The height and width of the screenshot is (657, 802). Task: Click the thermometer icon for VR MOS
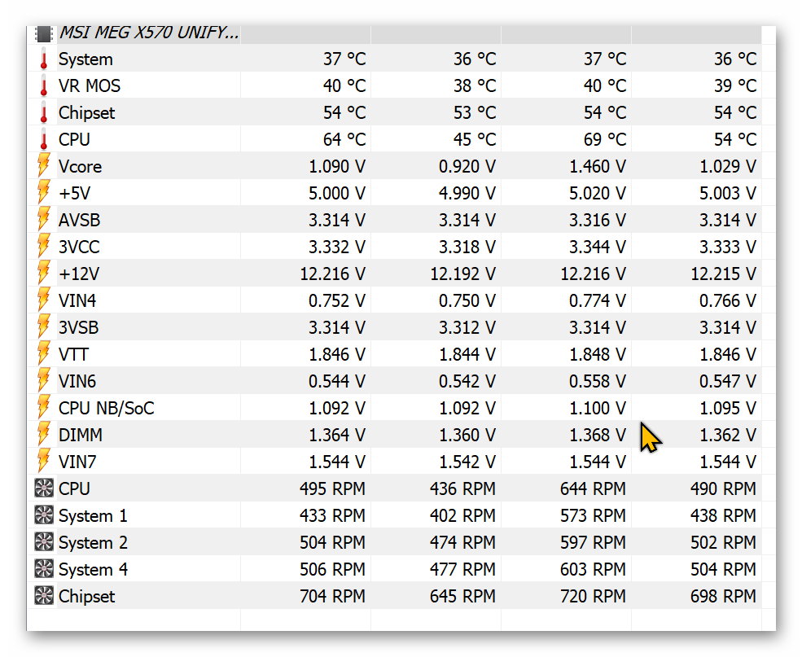(x=44, y=85)
